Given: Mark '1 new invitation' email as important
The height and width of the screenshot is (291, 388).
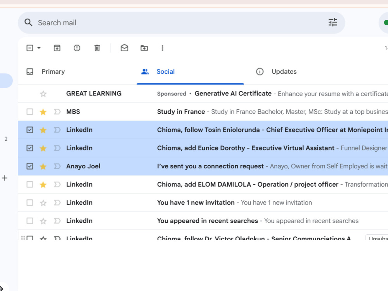Looking at the screenshot, I should point(57,203).
